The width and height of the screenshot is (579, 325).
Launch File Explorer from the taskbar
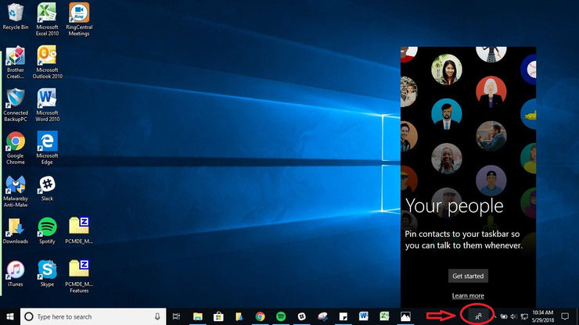(197, 316)
